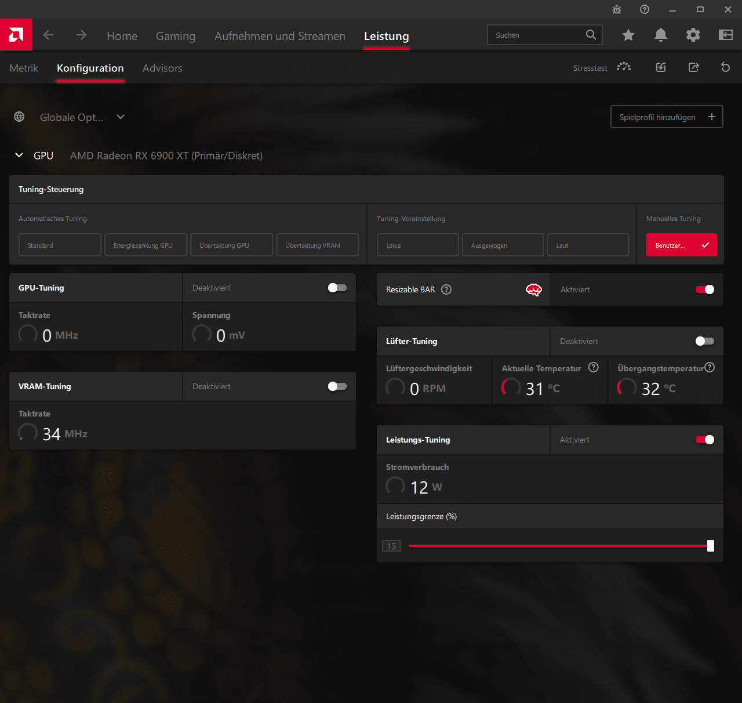Image resolution: width=742 pixels, height=703 pixels.
Task: Select Übertaktung GPU preset
Action: point(232,245)
